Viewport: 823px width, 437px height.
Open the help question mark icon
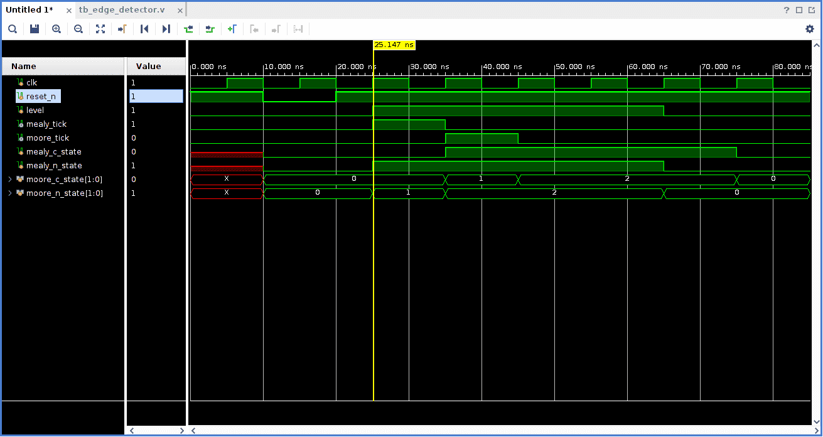[787, 10]
